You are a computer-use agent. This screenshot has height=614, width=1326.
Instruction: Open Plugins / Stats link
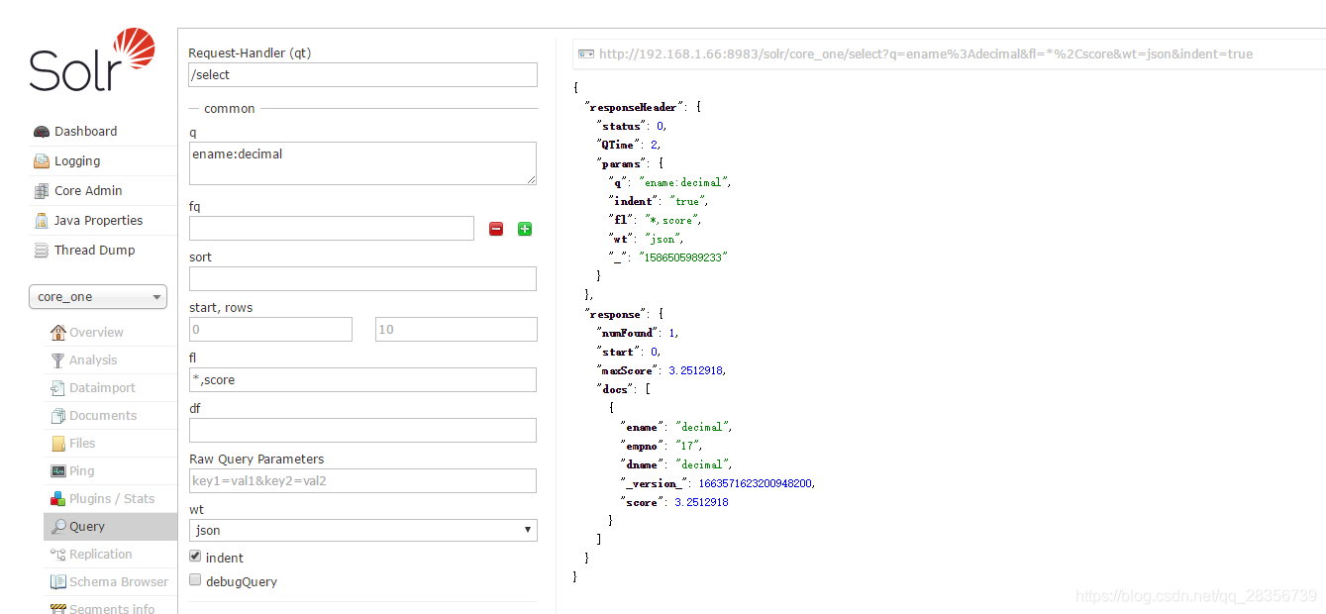coord(112,499)
